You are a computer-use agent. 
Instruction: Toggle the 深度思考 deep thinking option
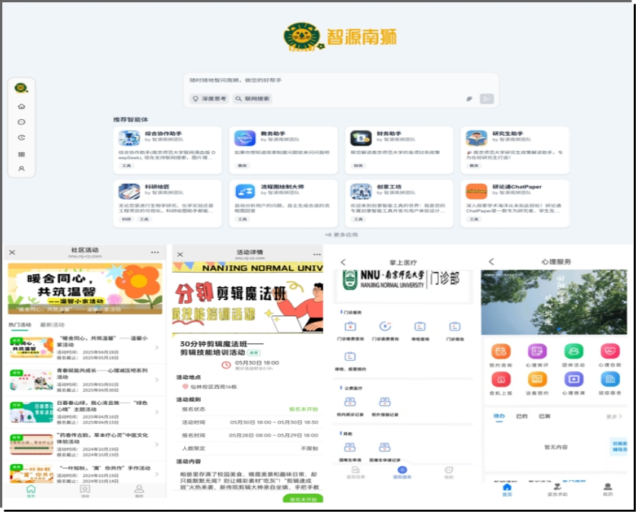209,99
